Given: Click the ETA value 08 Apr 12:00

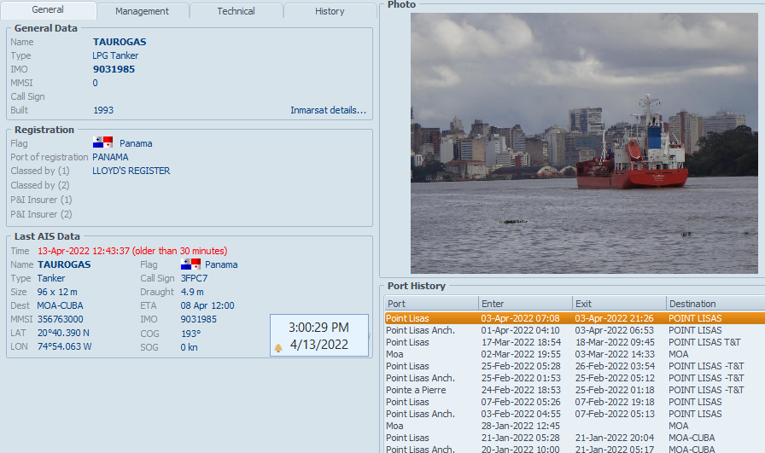Looking at the screenshot, I should click(x=207, y=305).
